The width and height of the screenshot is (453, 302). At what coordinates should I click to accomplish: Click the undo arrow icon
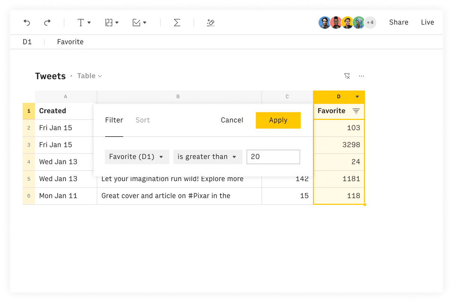(x=27, y=23)
